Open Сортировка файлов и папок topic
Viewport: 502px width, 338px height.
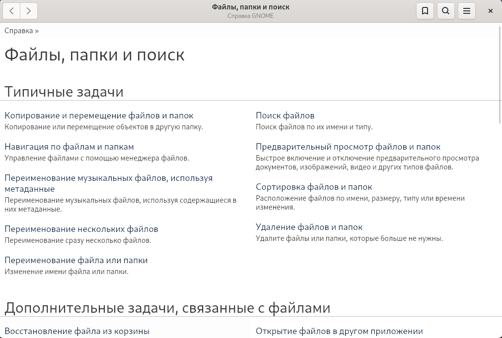[314, 187]
